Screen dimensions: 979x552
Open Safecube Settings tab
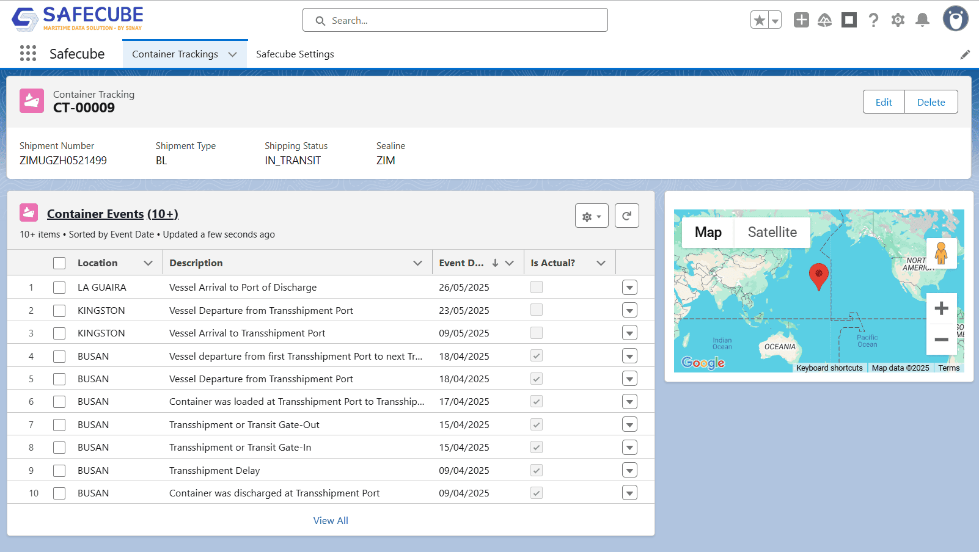(295, 54)
